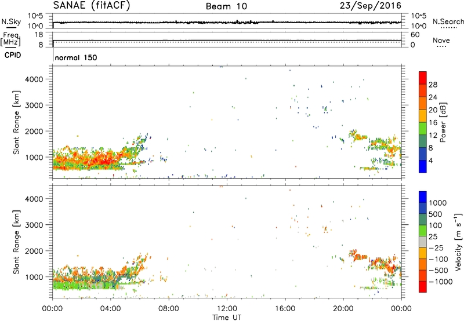Click the 4 dB power scale value
The image size is (464, 321).
pos(431,161)
